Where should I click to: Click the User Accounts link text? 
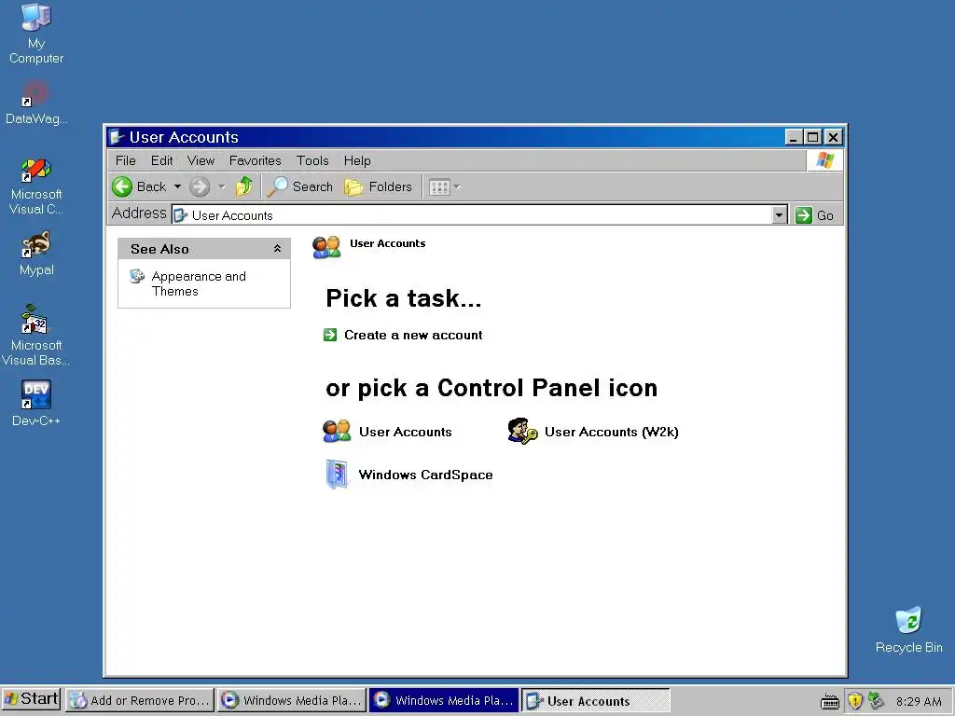click(x=405, y=432)
